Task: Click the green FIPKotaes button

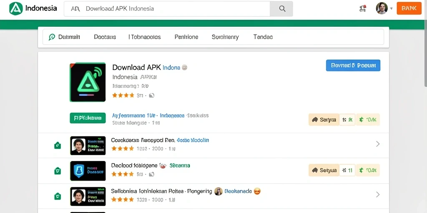Action: click(88, 118)
